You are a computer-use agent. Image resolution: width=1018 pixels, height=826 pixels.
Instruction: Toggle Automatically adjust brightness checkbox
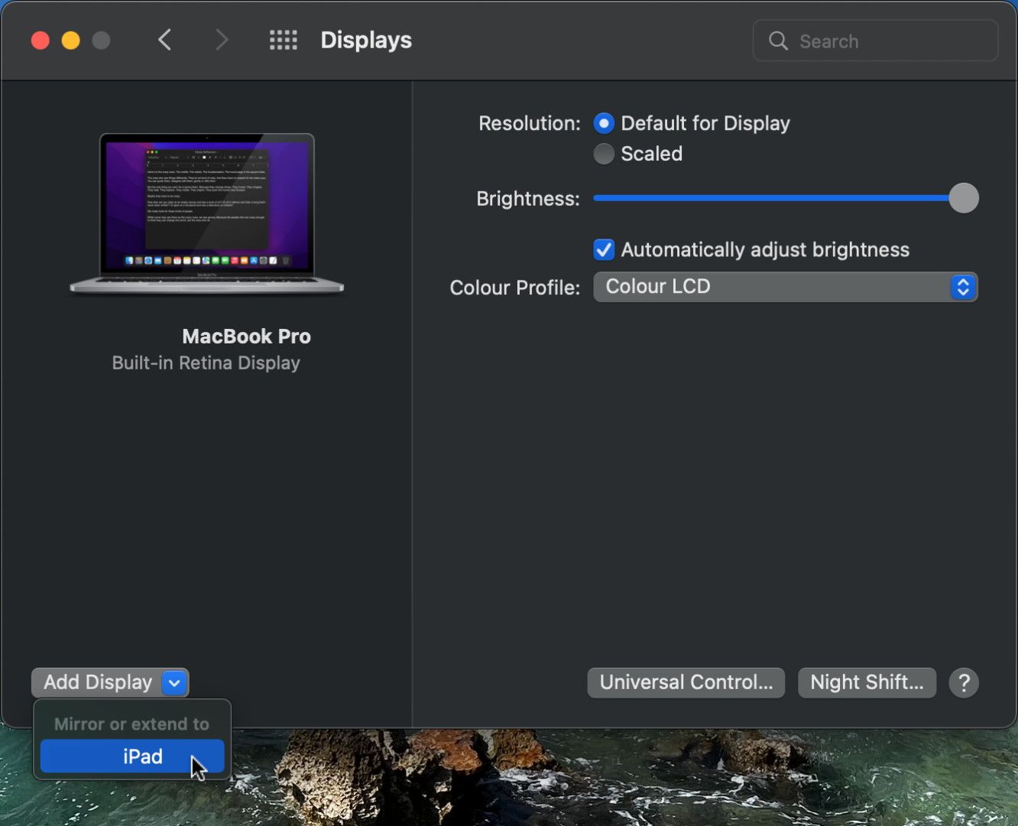pos(604,249)
